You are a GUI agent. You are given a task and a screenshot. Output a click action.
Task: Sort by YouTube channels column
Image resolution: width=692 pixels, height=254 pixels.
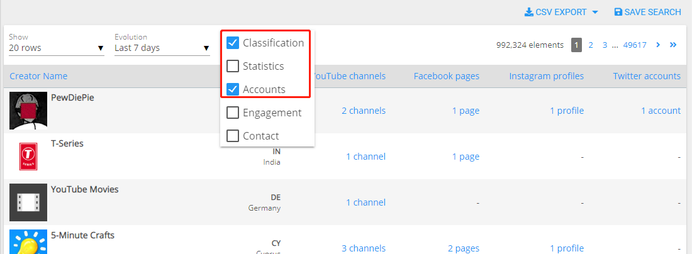click(x=349, y=76)
